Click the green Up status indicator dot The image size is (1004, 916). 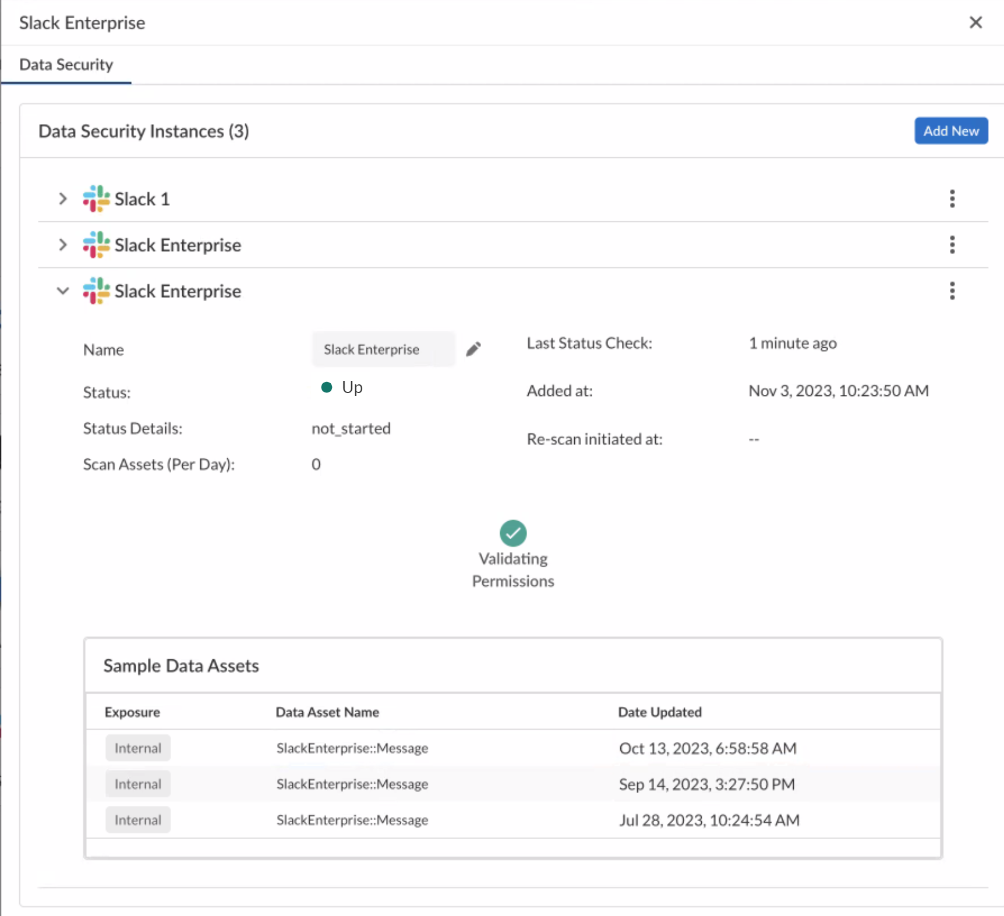point(327,387)
